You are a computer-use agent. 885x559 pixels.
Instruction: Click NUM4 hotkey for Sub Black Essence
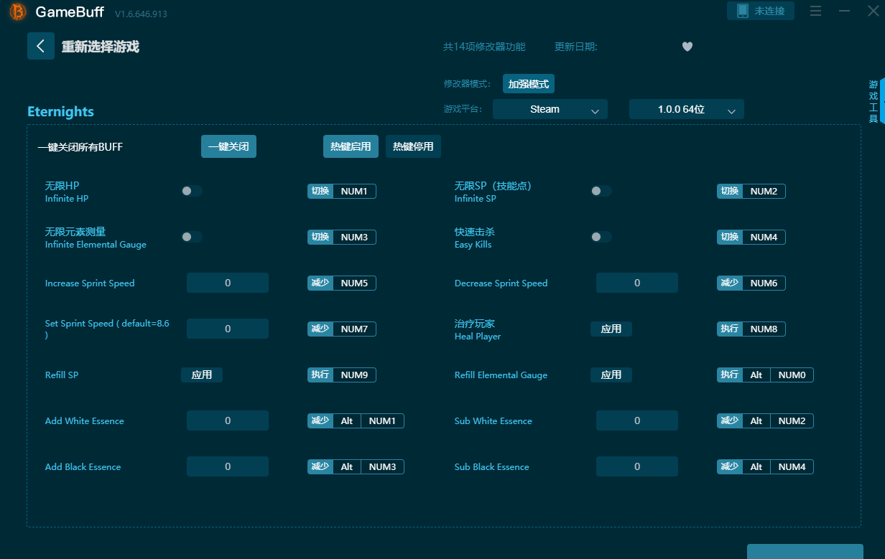coord(792,466)
